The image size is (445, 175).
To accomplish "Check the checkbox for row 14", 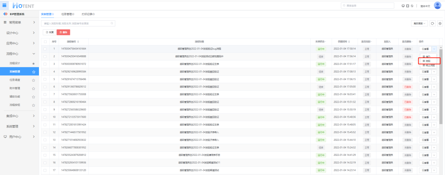I will (45, 147).
